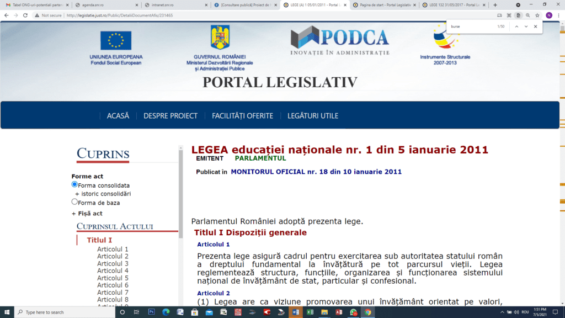Screen dimensions: 565x318
Task: Click inside the find box containing burse
Action: (x=472, y=26)
